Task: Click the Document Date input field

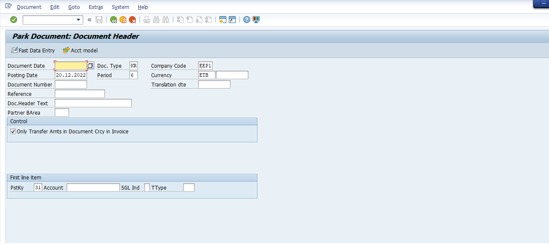Action: 71,66
